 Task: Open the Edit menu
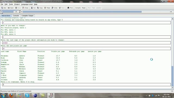(6, 4)
